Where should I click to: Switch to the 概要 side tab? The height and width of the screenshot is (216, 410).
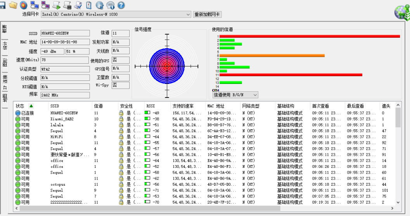tap(5, 29)
